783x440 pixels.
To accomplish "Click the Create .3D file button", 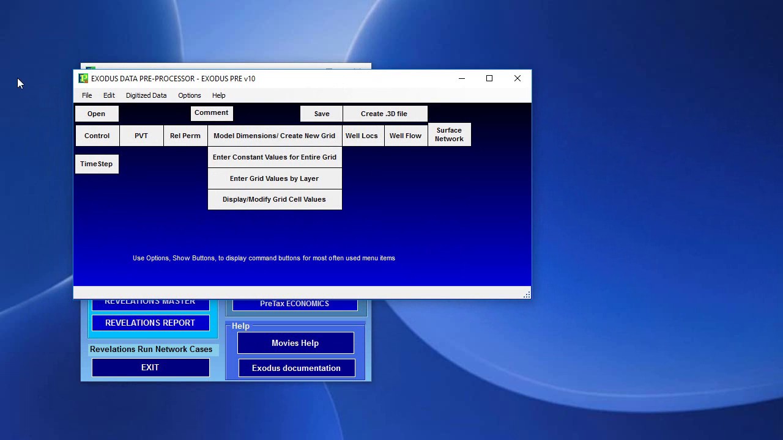I will tap(384, 114).
